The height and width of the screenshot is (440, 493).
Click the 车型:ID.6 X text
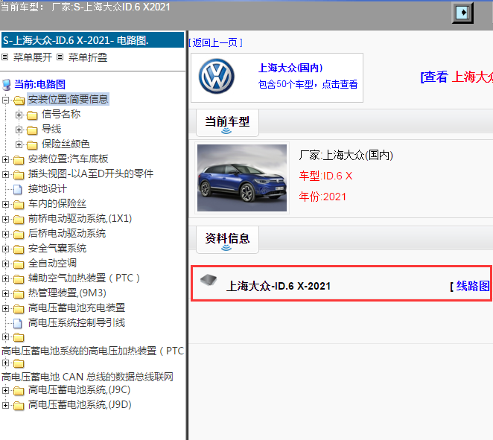pyautogui.click(x=325, y=176)
